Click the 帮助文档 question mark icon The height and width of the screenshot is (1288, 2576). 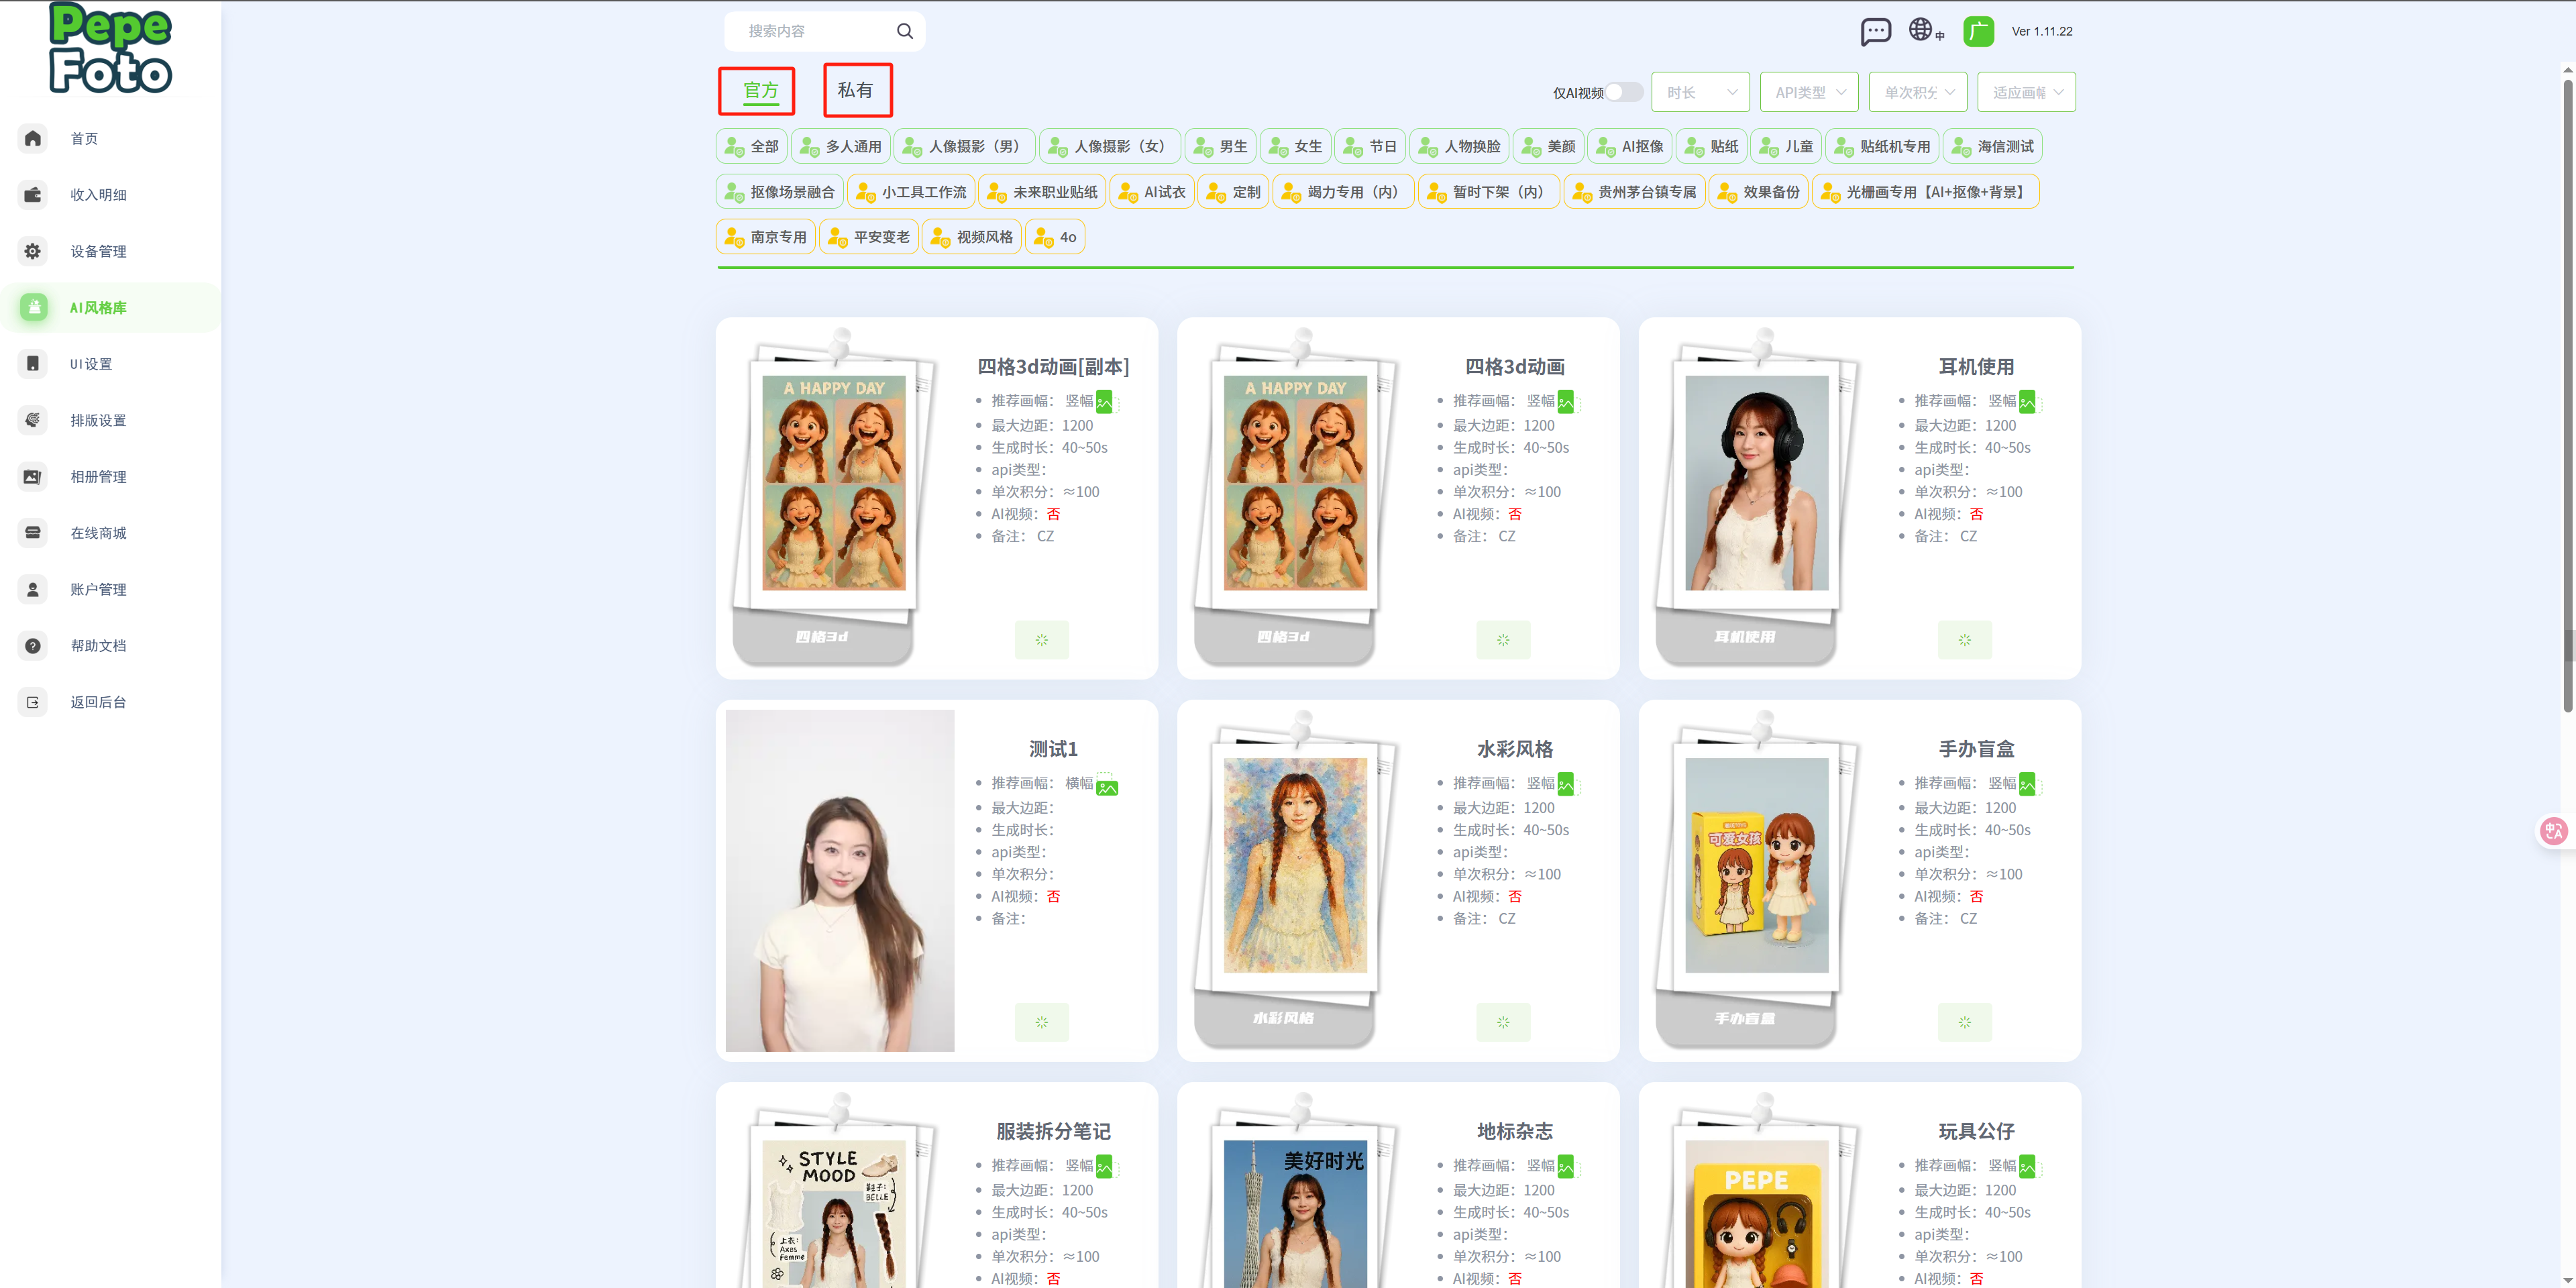coord(33,645)
